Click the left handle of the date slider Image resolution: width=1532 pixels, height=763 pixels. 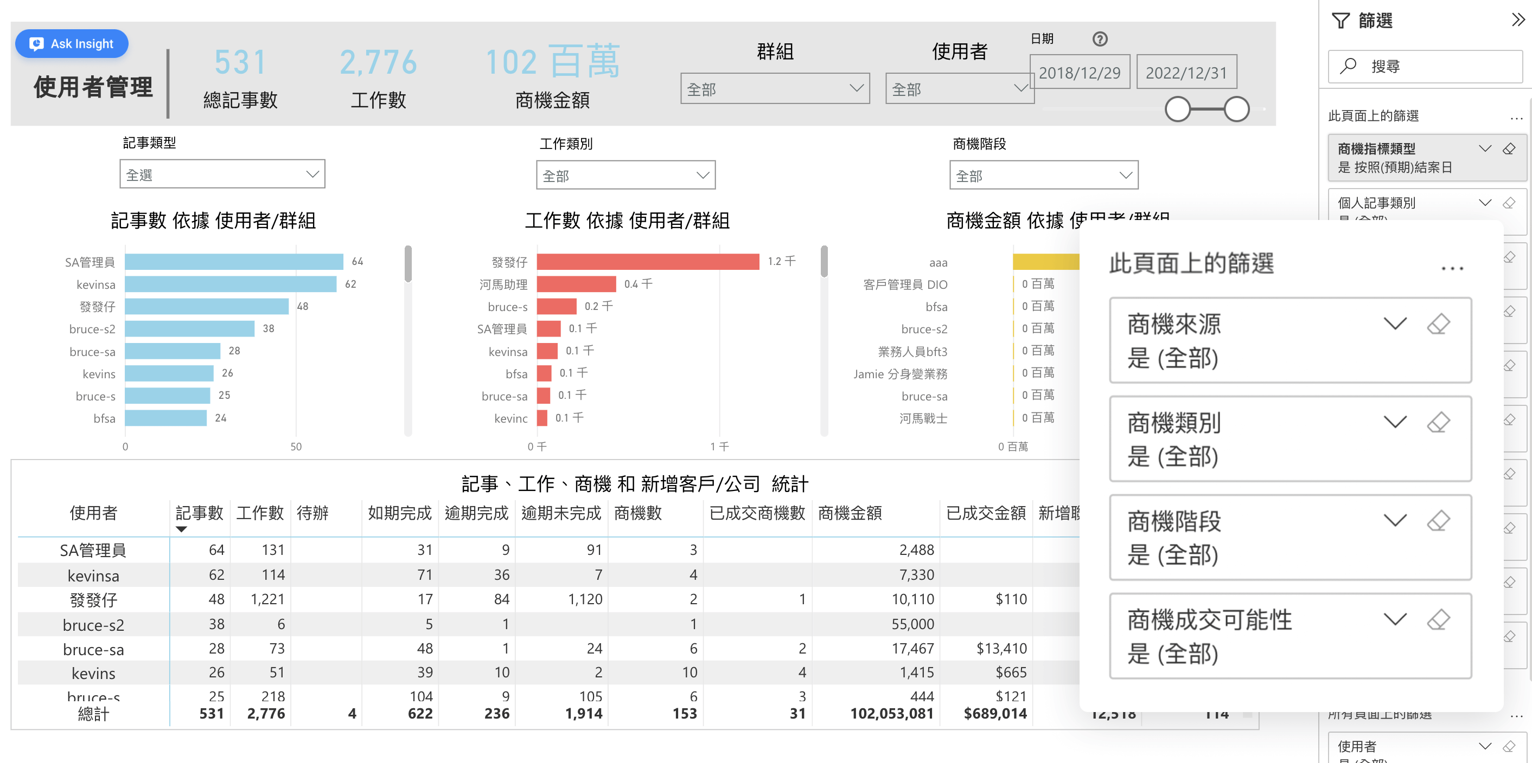1177,109
